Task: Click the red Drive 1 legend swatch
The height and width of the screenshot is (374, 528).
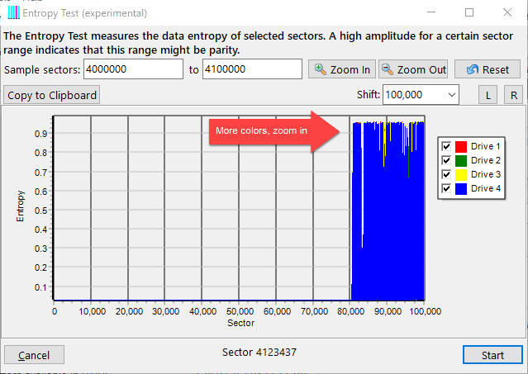Action: [461, 146]
